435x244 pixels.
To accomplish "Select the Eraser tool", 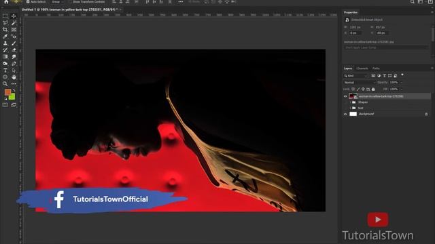I will (14, 49).
